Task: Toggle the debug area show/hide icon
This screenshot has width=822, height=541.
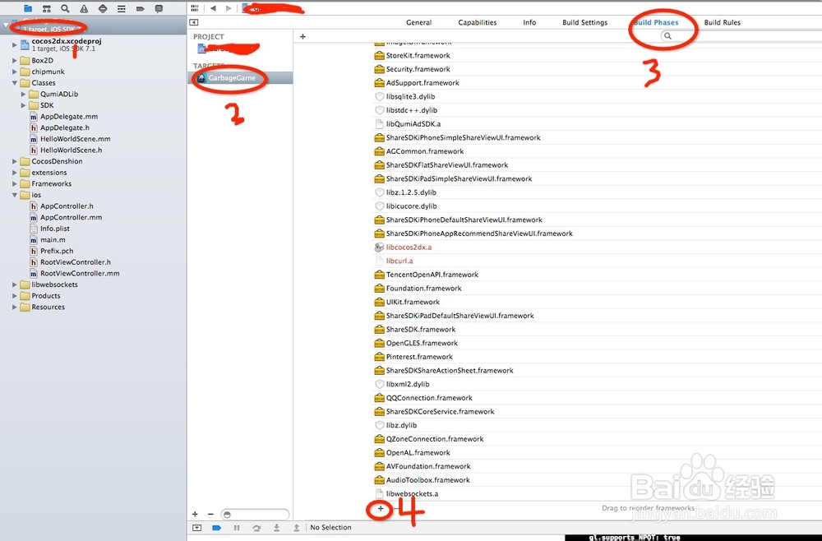Action: (197, 527)
